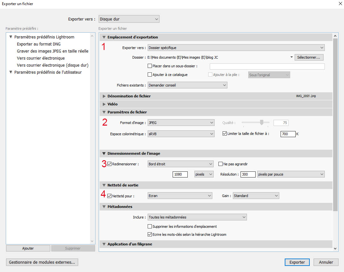The image size is (344, 272).
Task: Collapse the Emplacement d'exportation section triangle
Action: point(104,37)
